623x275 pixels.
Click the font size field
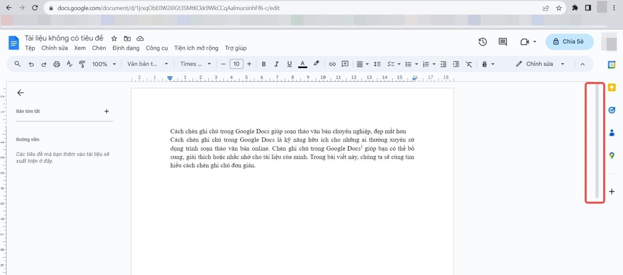point(236,64)
